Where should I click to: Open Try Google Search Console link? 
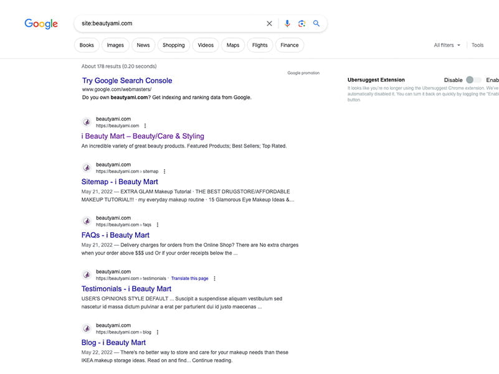coord(127,80)
